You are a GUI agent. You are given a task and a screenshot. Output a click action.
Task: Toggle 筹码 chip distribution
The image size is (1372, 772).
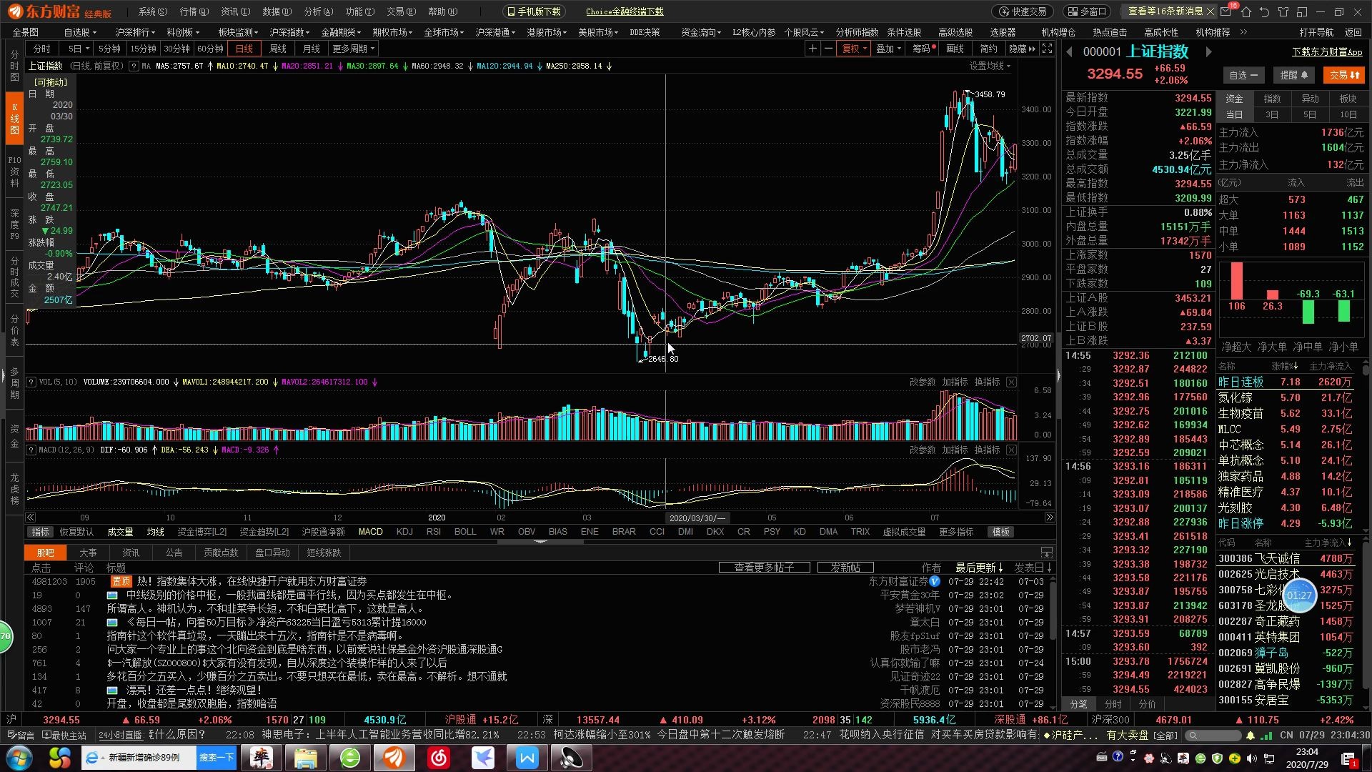[x=923, y=49]
